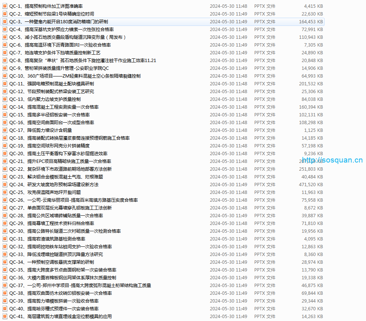
Task: Select the QC-13 低凹聚力边坡支护 file
Action: click(x=44, y=99)
